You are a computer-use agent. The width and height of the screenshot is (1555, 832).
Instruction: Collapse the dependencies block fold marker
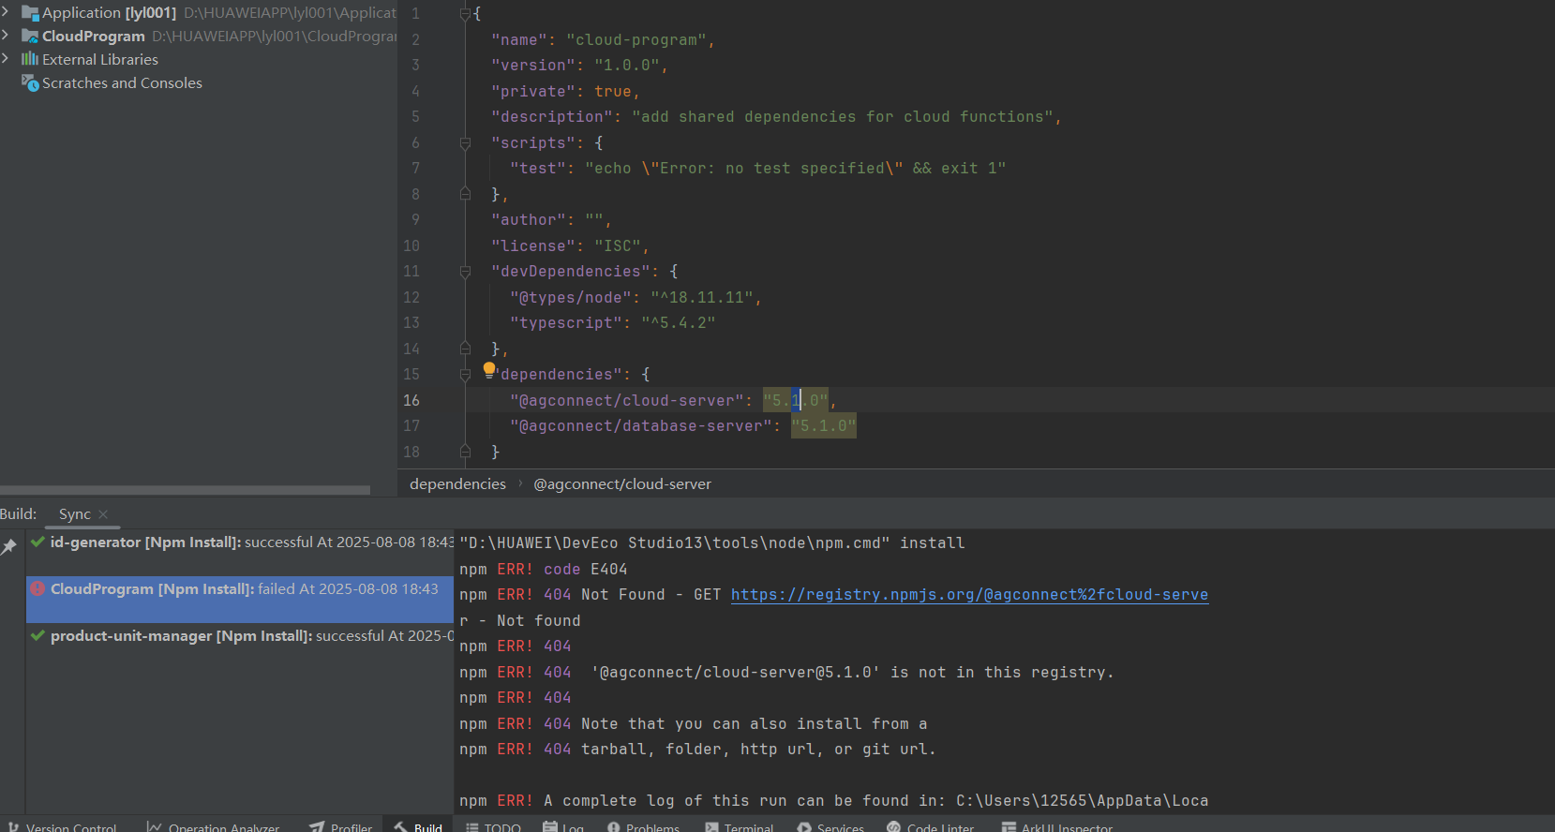point(465,375)
